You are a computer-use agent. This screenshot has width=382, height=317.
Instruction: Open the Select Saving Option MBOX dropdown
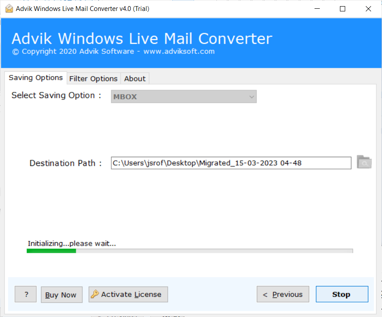[x=184, y=96]
